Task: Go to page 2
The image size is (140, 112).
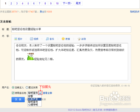Action: coord(11,3)
